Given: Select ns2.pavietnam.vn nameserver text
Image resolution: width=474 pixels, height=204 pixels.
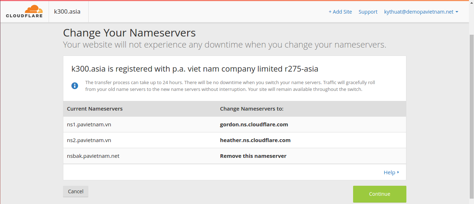Looking at the screenshot, I should [x=89, y=140].
